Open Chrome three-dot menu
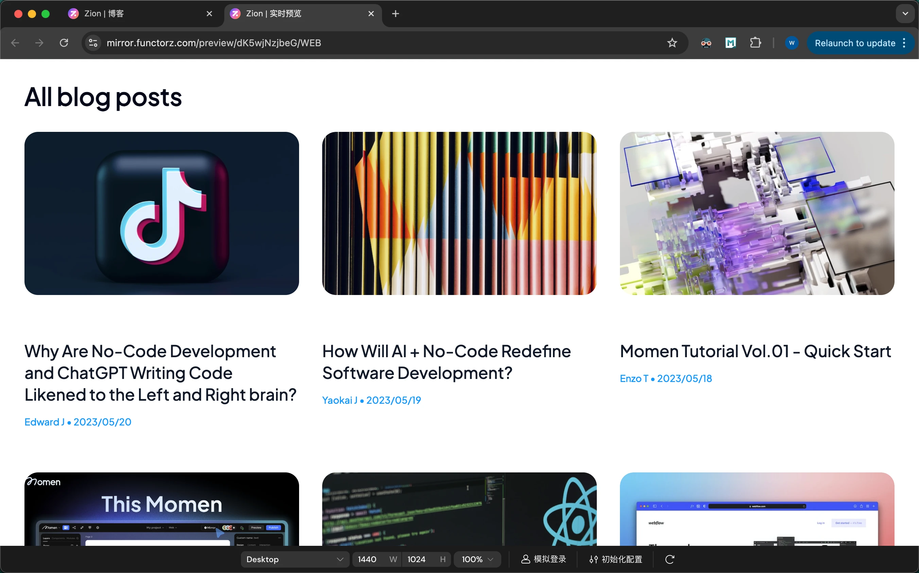Screen dimensions: 919x573 904,43
